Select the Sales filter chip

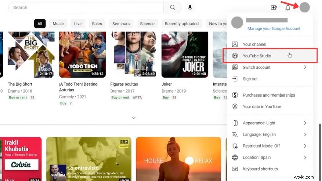point(97,24)
